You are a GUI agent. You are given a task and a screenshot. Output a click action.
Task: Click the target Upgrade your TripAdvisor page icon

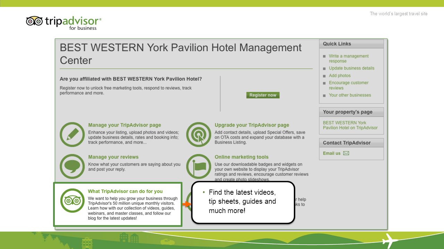click(x=199, y=135)
